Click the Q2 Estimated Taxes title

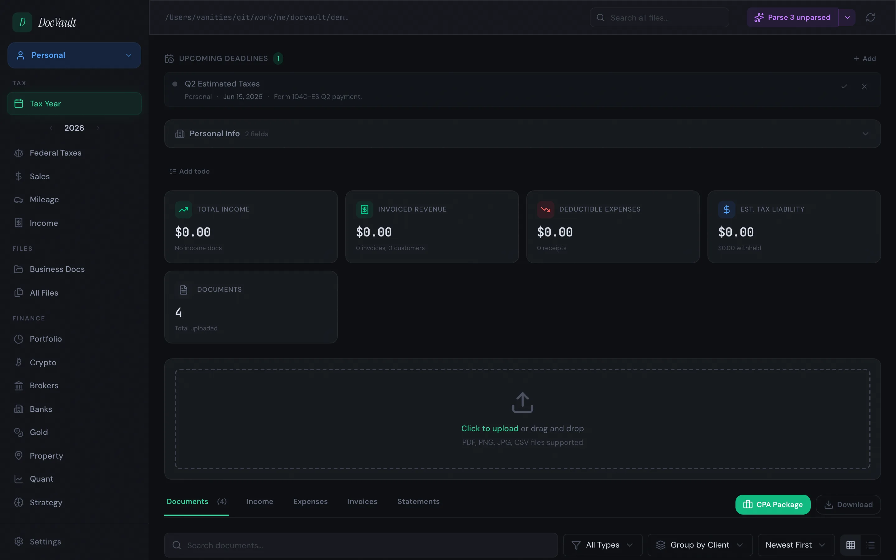coord(222,84)
